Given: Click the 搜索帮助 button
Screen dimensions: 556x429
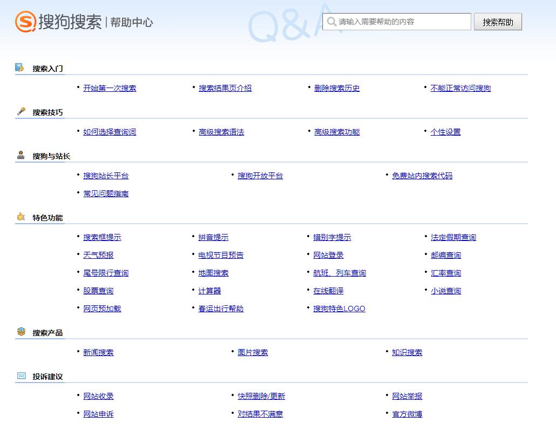Looking at the screenshot, I should 498,22.
